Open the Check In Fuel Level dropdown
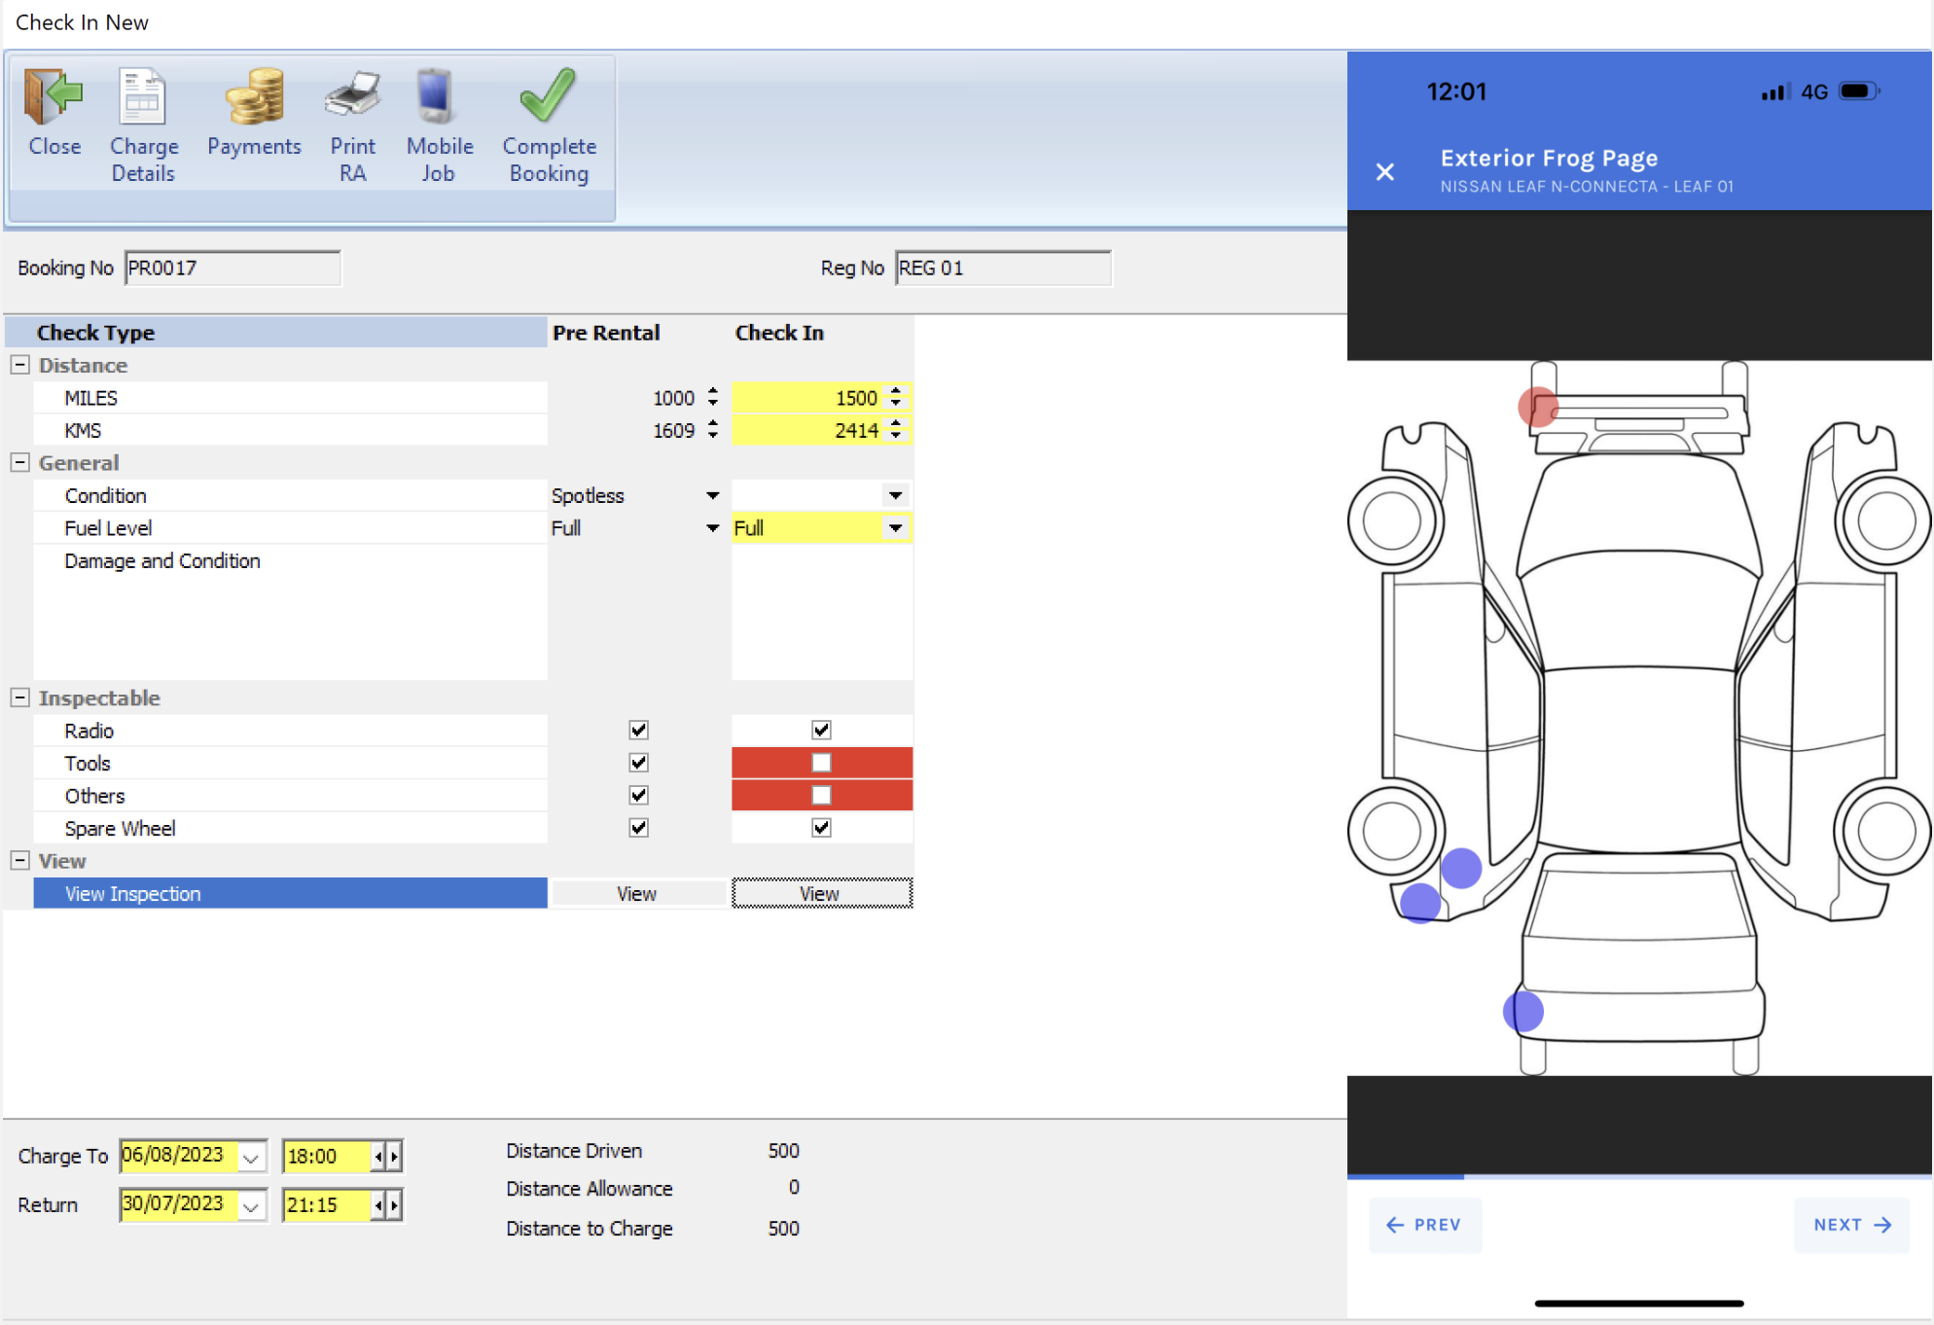Viewport: 1934px width, 1325px height. 895,528
